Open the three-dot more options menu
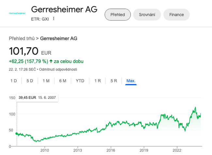This screenshot has width=212, height=155. 54,19
